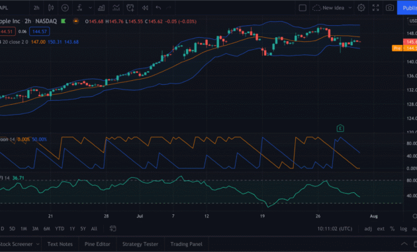
Task: Click the earnings E marker on chart
Action: coord(340,129)
